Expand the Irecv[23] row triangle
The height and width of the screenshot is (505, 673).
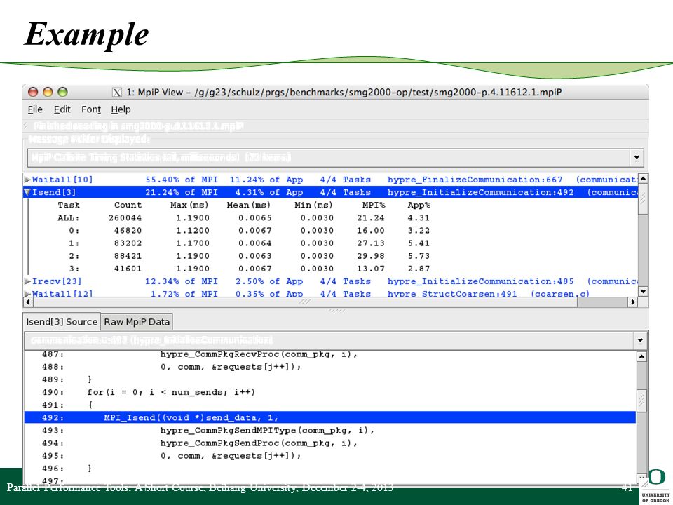pyautogui.click(x=27, y=281)
